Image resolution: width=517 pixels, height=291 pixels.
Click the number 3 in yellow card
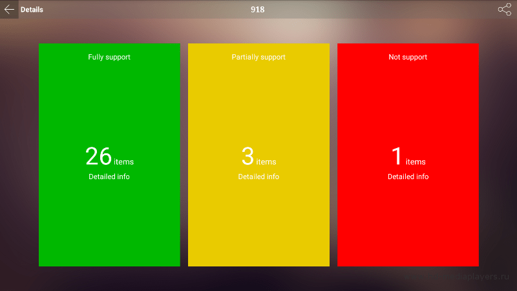click(248, 156)
